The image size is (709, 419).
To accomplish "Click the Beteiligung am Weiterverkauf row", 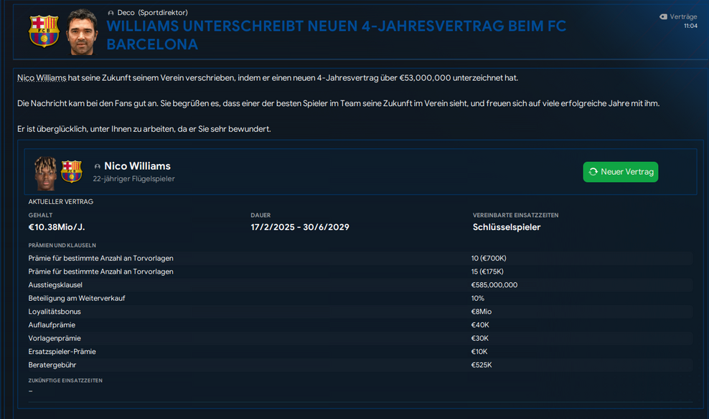I will tap(359, 298).
